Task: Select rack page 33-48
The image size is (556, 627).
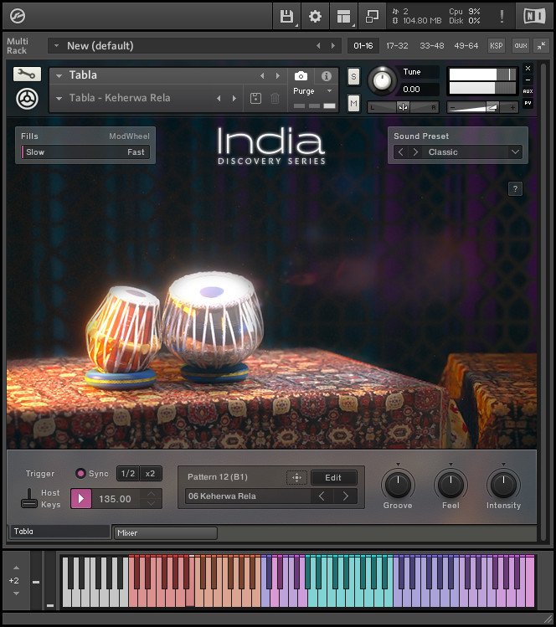Action: coord(432,45)
